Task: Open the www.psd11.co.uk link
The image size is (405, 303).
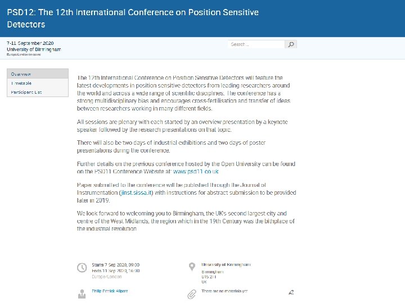Action: point(195,171)
